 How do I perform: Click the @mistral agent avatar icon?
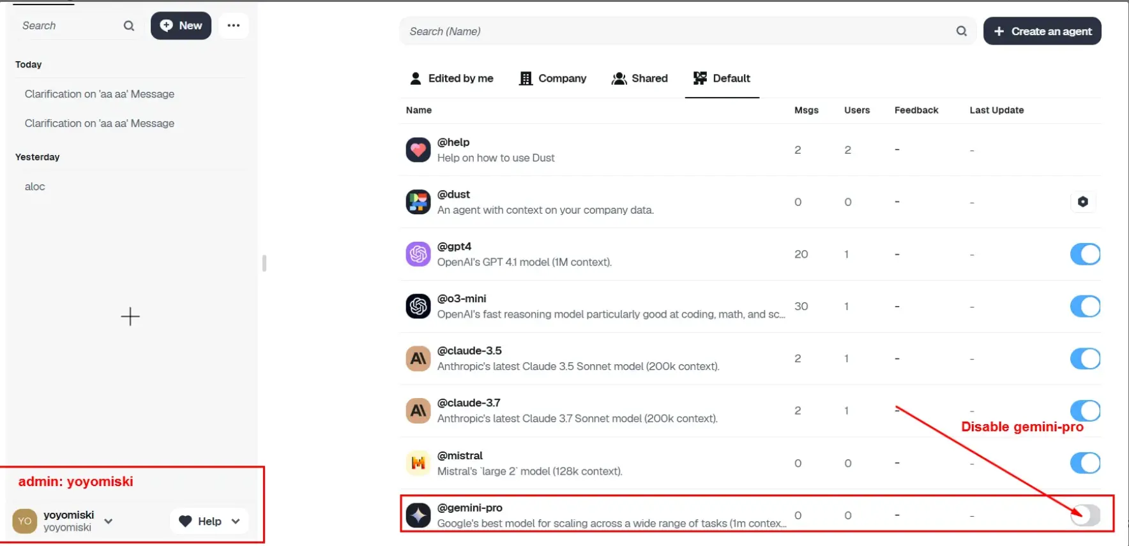click(x=418, y=463)
